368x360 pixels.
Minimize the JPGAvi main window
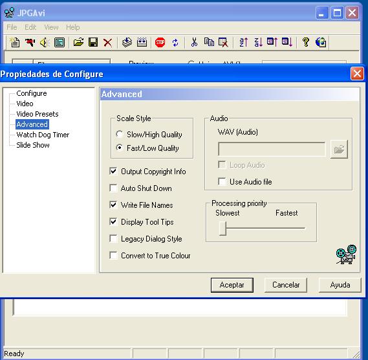click(322, 13)
